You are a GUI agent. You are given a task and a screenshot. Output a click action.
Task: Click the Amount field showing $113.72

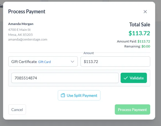coord(115,62)
